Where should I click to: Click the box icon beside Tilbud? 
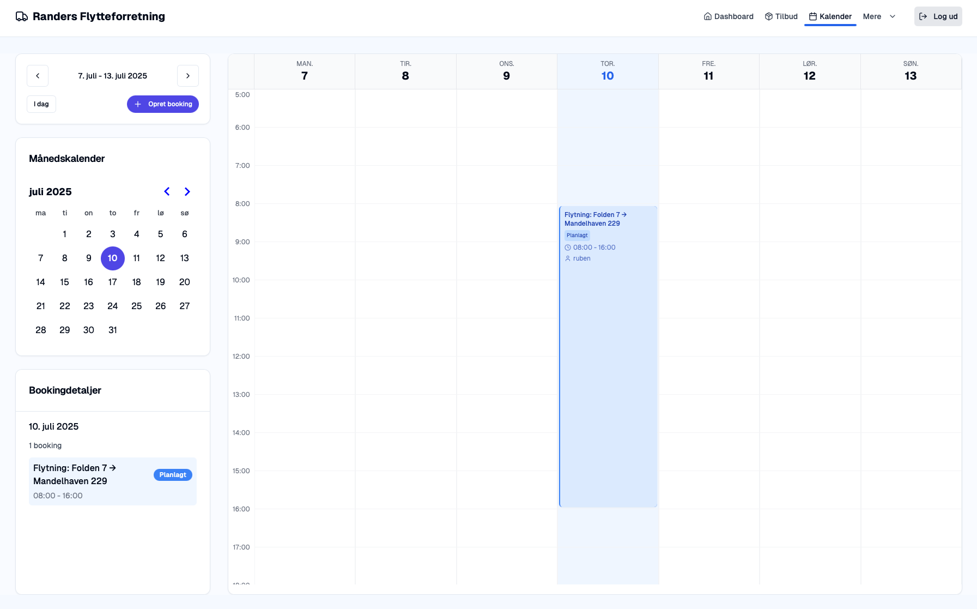768,16
